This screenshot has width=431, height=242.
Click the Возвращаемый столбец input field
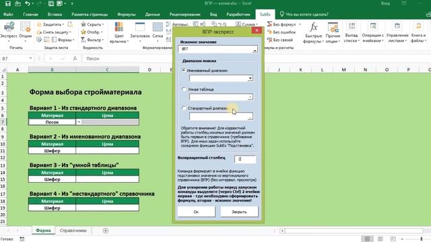245,159
